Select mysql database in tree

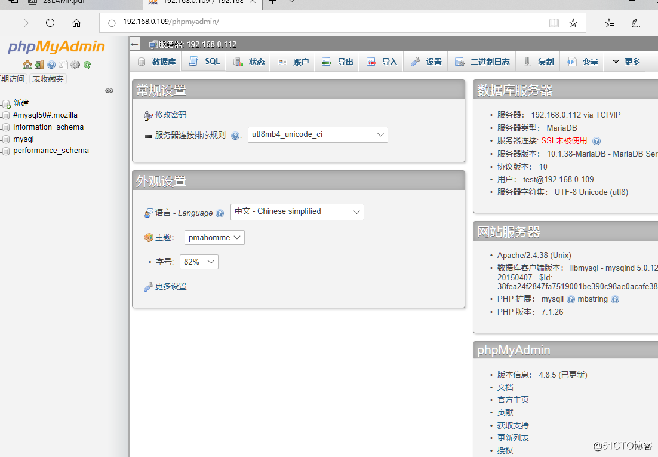click(23, 139)
